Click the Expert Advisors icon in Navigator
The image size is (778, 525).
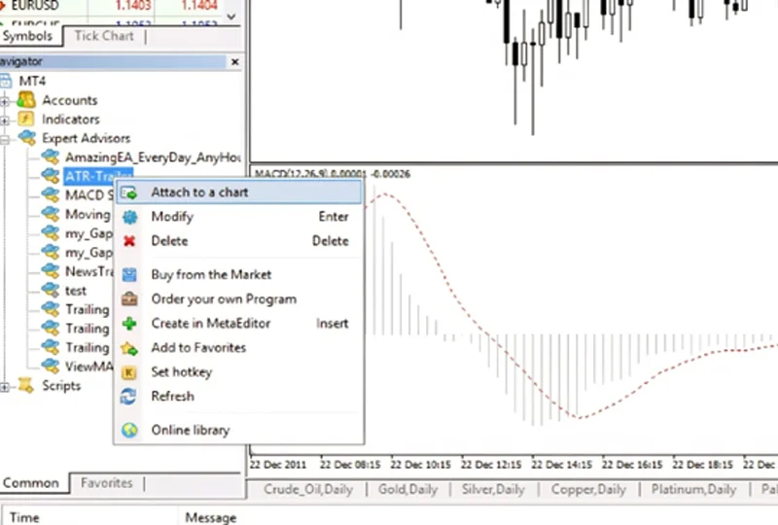(x=27, y=138)
